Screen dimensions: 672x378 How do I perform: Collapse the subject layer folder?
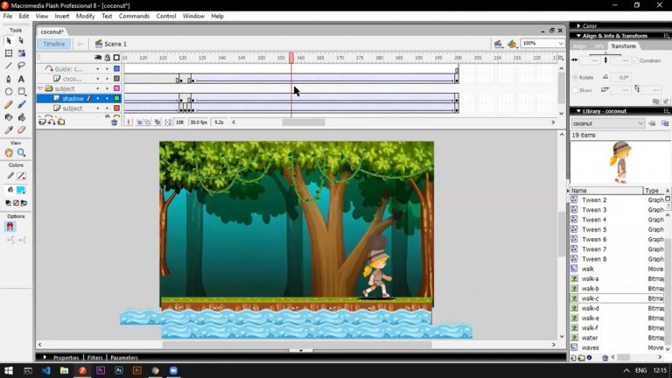tap(40, 88)
